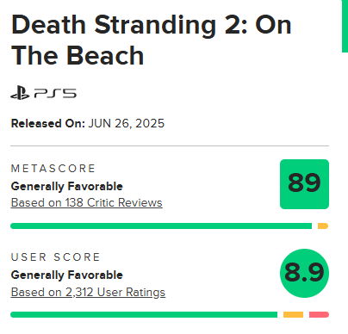This screenshot has width=348, height=334.
Task: Click 'Generally Favorable' under Metascore
Action: point(67,186)
